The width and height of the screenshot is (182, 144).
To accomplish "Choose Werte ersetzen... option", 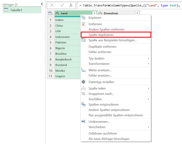I will [100, 70].
